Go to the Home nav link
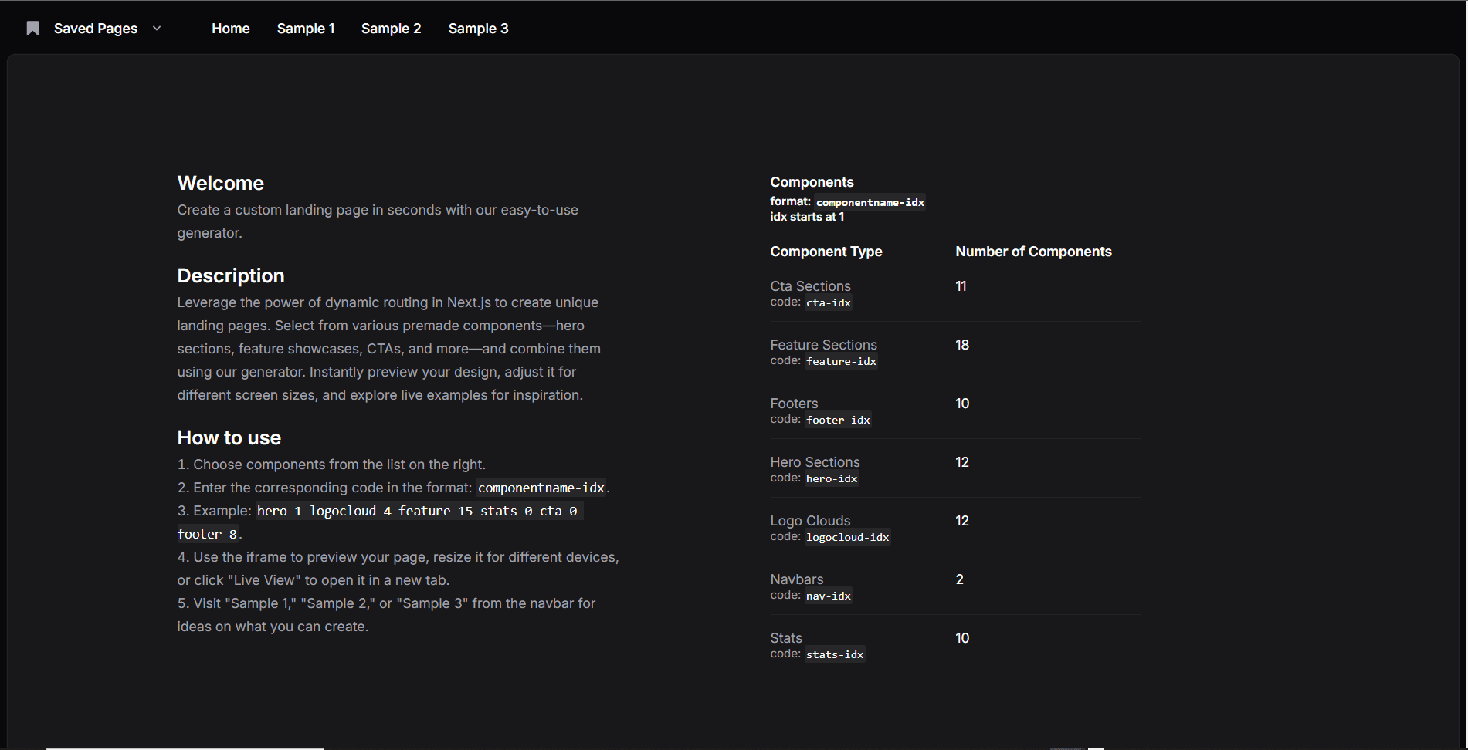 tap(231, 29)
